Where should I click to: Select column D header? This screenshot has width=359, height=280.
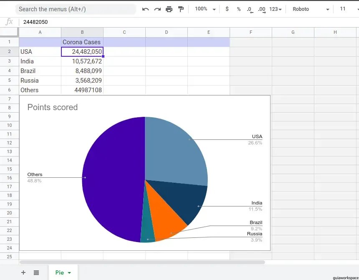click(x=167, y=32)
